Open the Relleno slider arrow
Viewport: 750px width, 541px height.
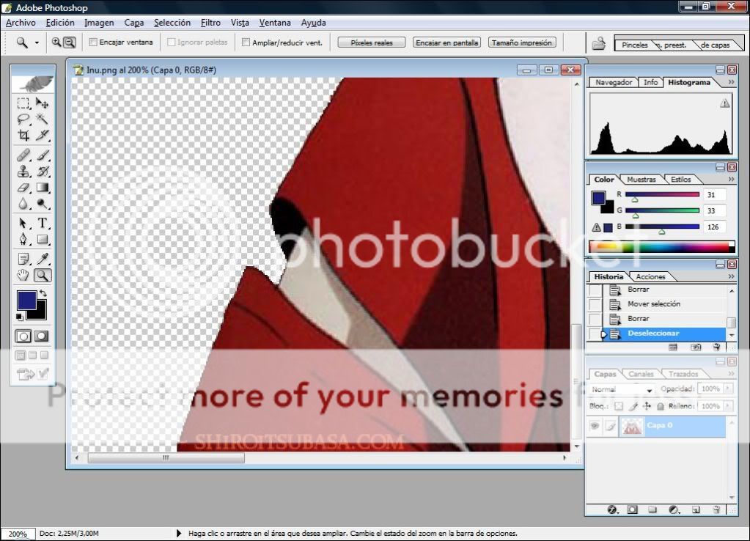point(727,406)
